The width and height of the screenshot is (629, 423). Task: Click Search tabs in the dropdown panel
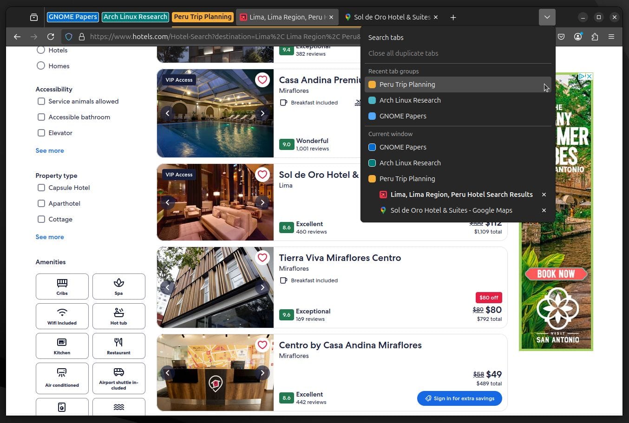pos(386,38)
